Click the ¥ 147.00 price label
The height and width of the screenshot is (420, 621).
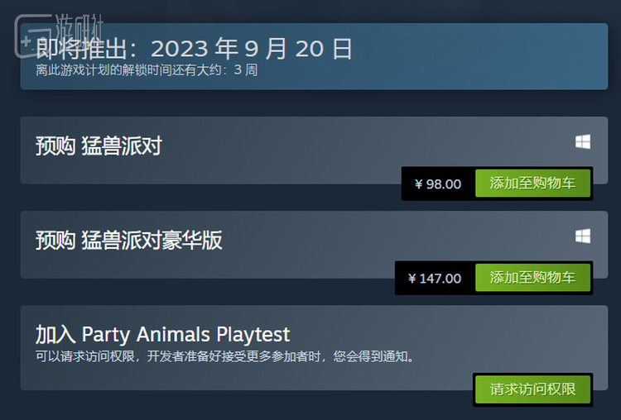(435, 279)
